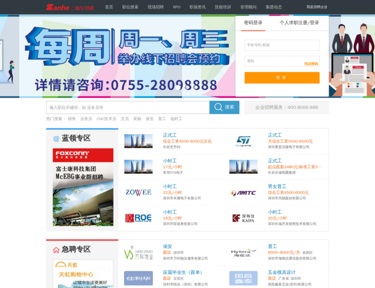Open 应届毕业生（跟单） job listing
This screenshot has width=375, height=288.
point(182,272)
